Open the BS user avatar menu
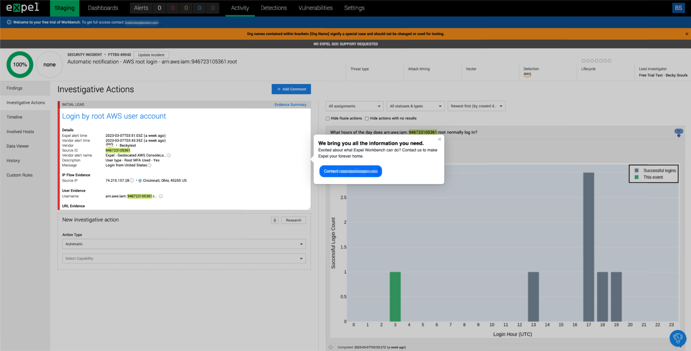The width and height of the screenshot is (691, 351). pos(678,8)
